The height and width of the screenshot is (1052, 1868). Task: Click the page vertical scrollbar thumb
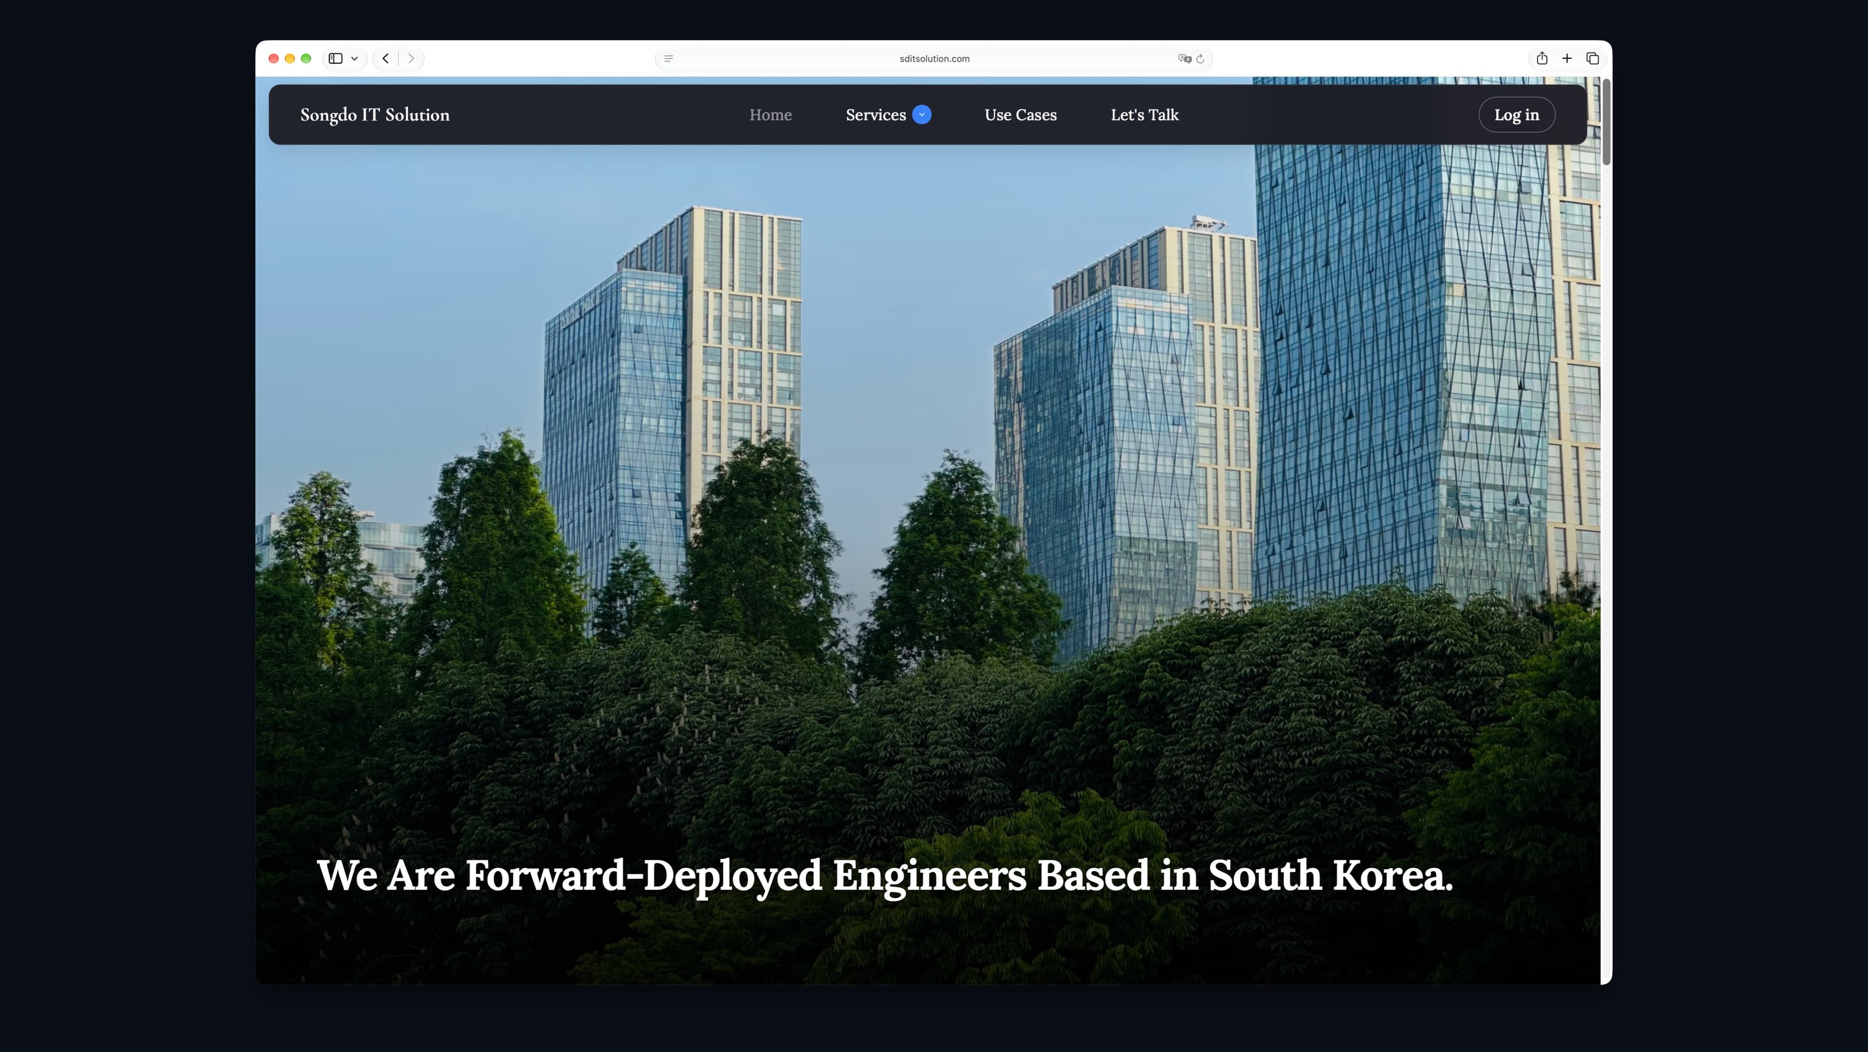(x=1607, y=122)
